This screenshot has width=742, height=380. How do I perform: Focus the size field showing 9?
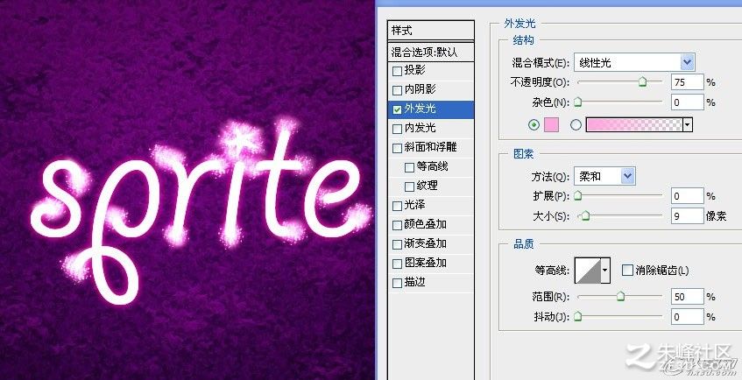[x=688, y=216]
